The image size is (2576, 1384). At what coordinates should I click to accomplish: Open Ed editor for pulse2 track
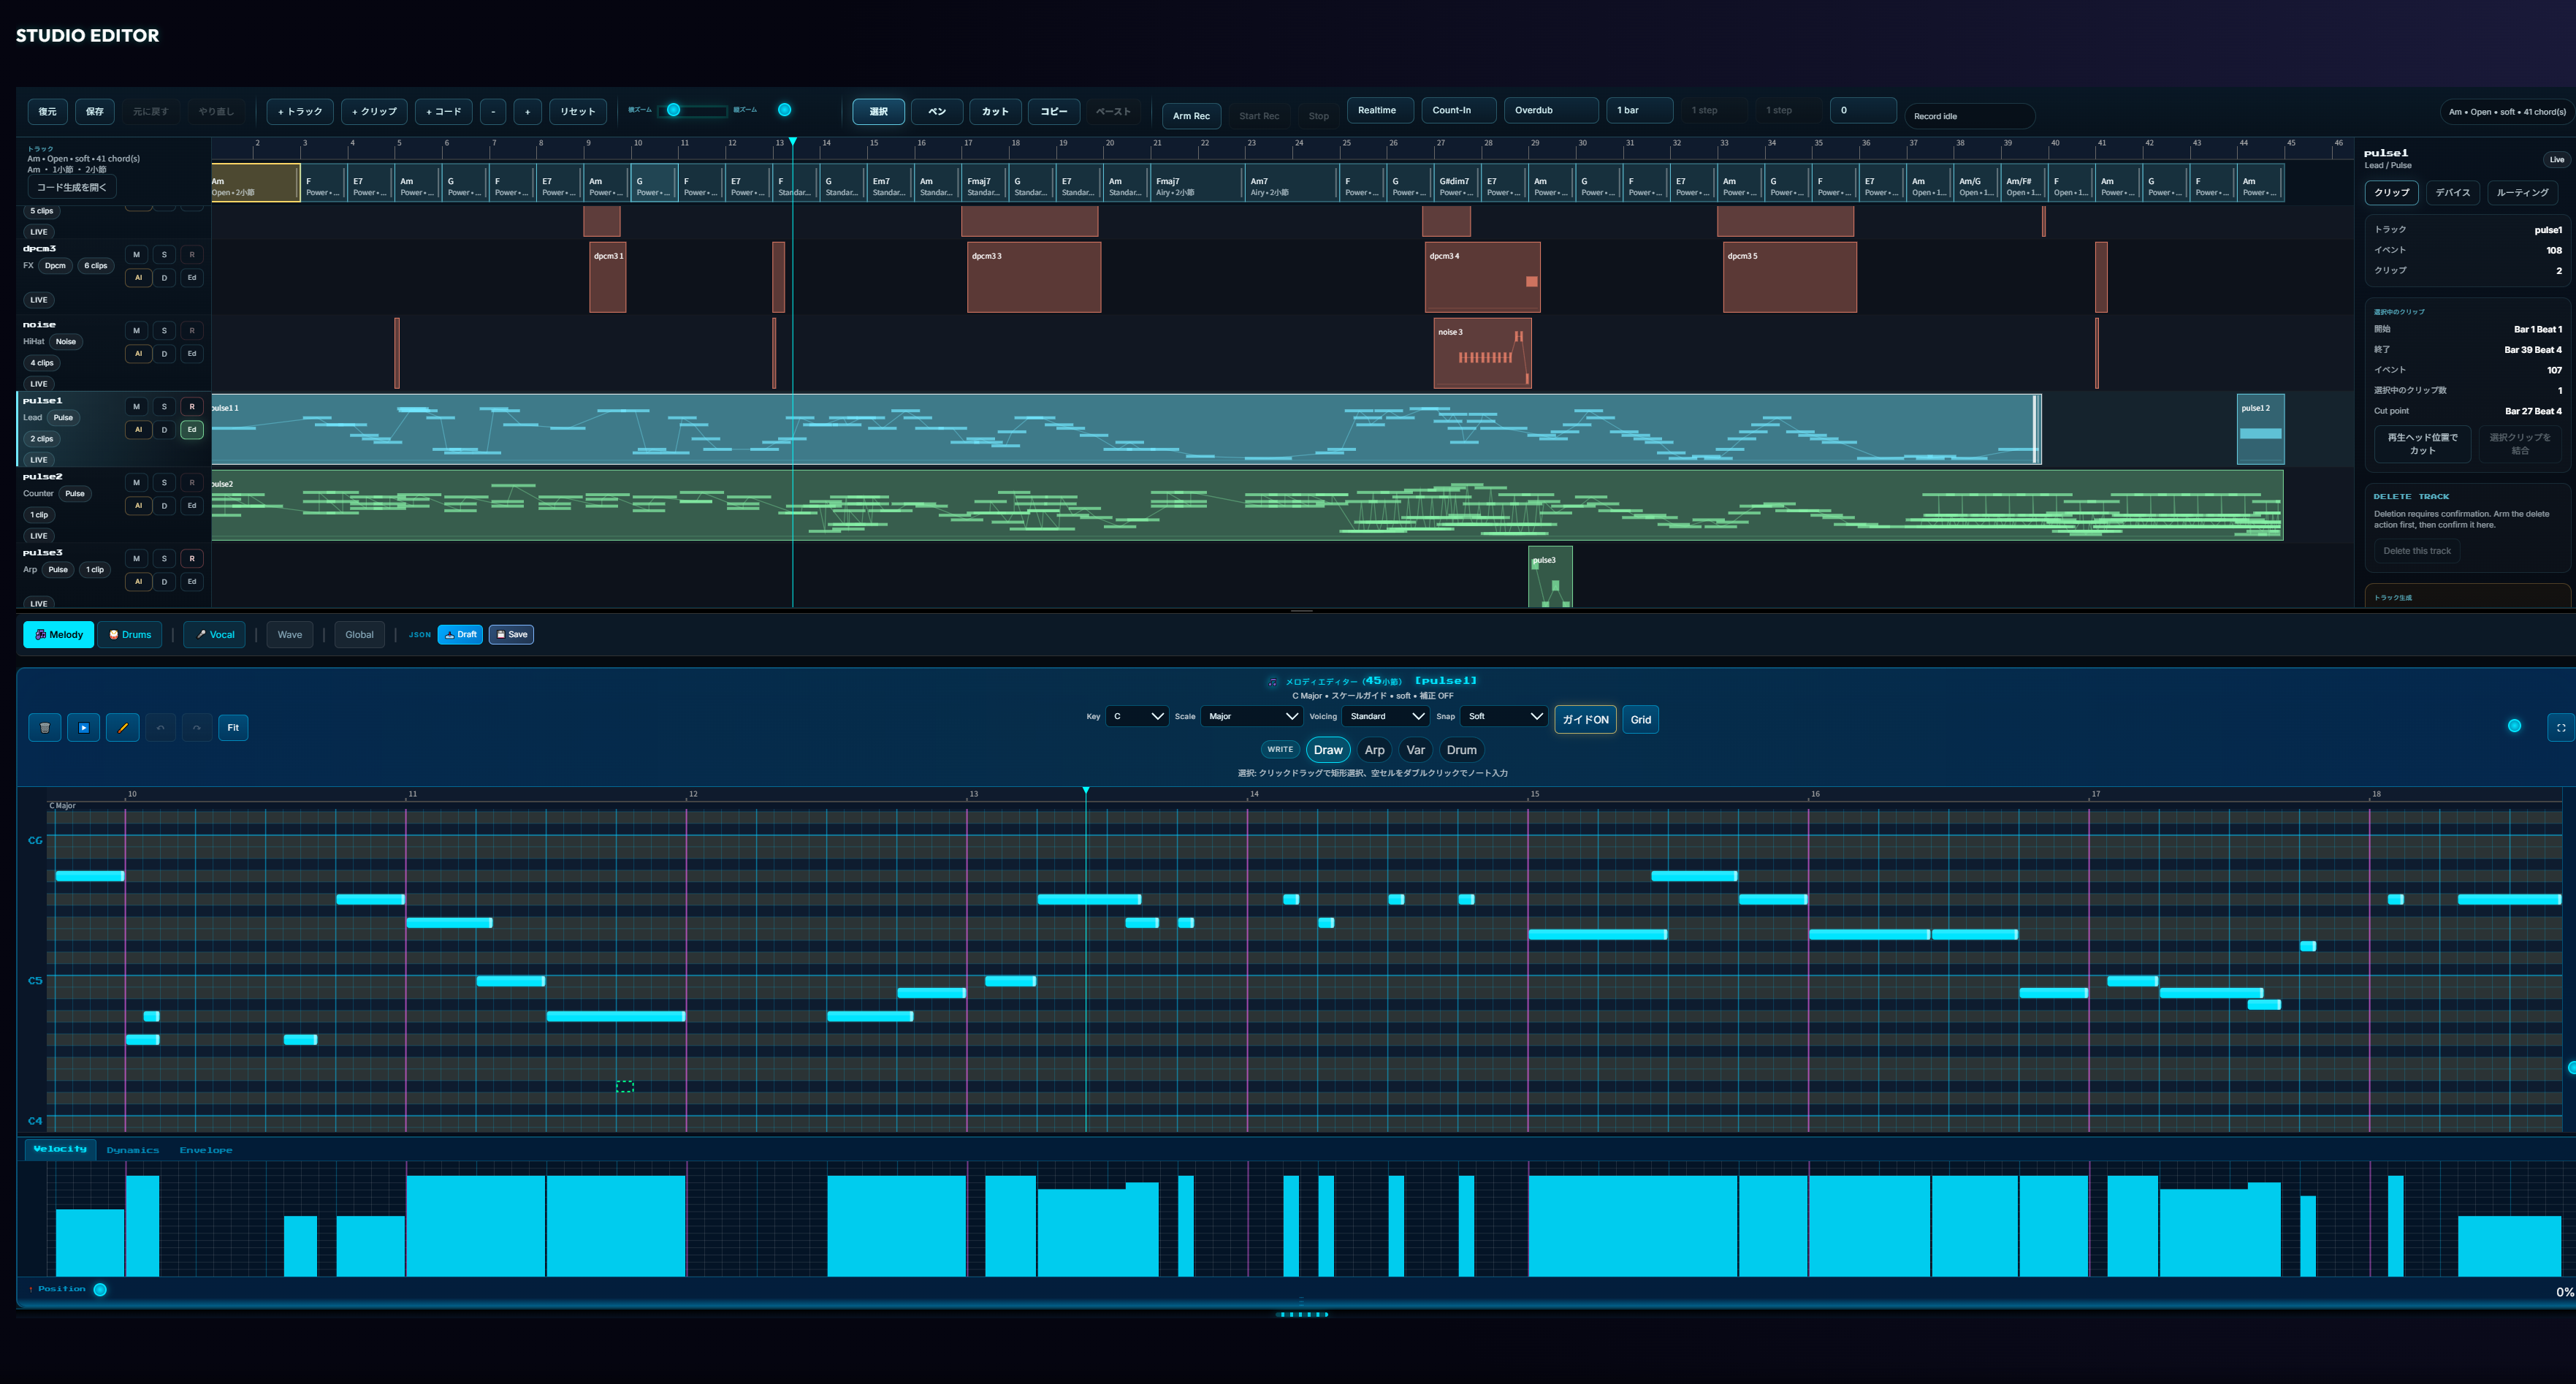click(192, 505)
